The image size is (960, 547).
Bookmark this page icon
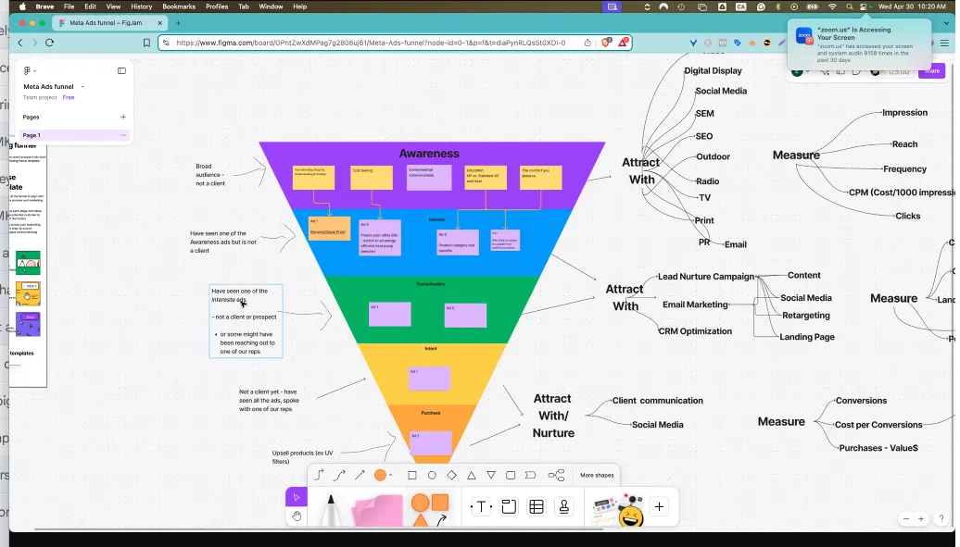[147, 43]
